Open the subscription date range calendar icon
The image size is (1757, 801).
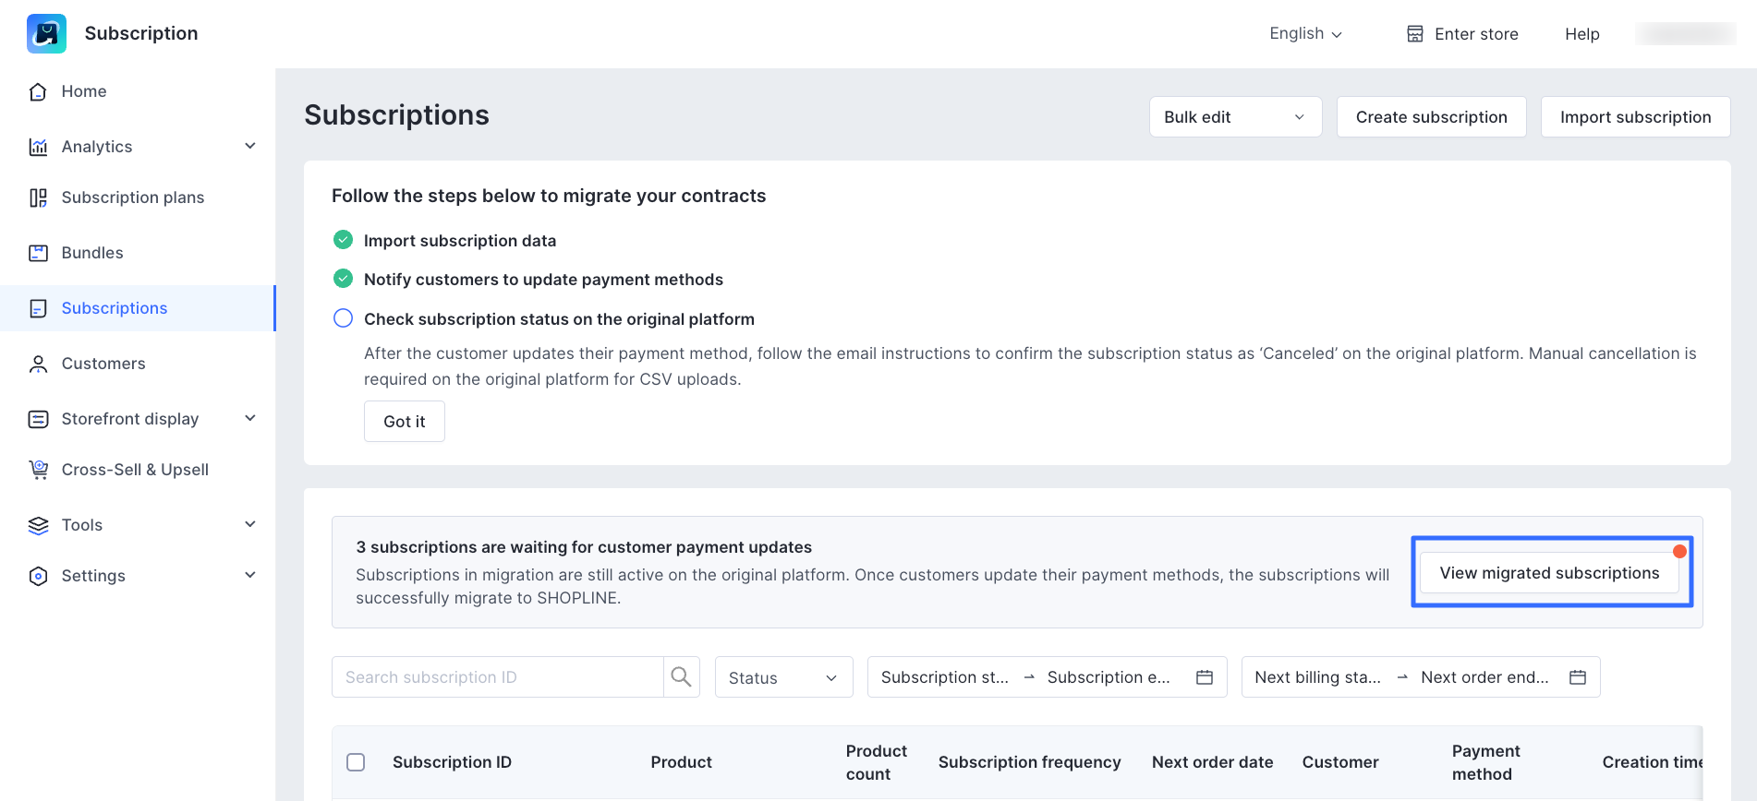coord(1204,677)
